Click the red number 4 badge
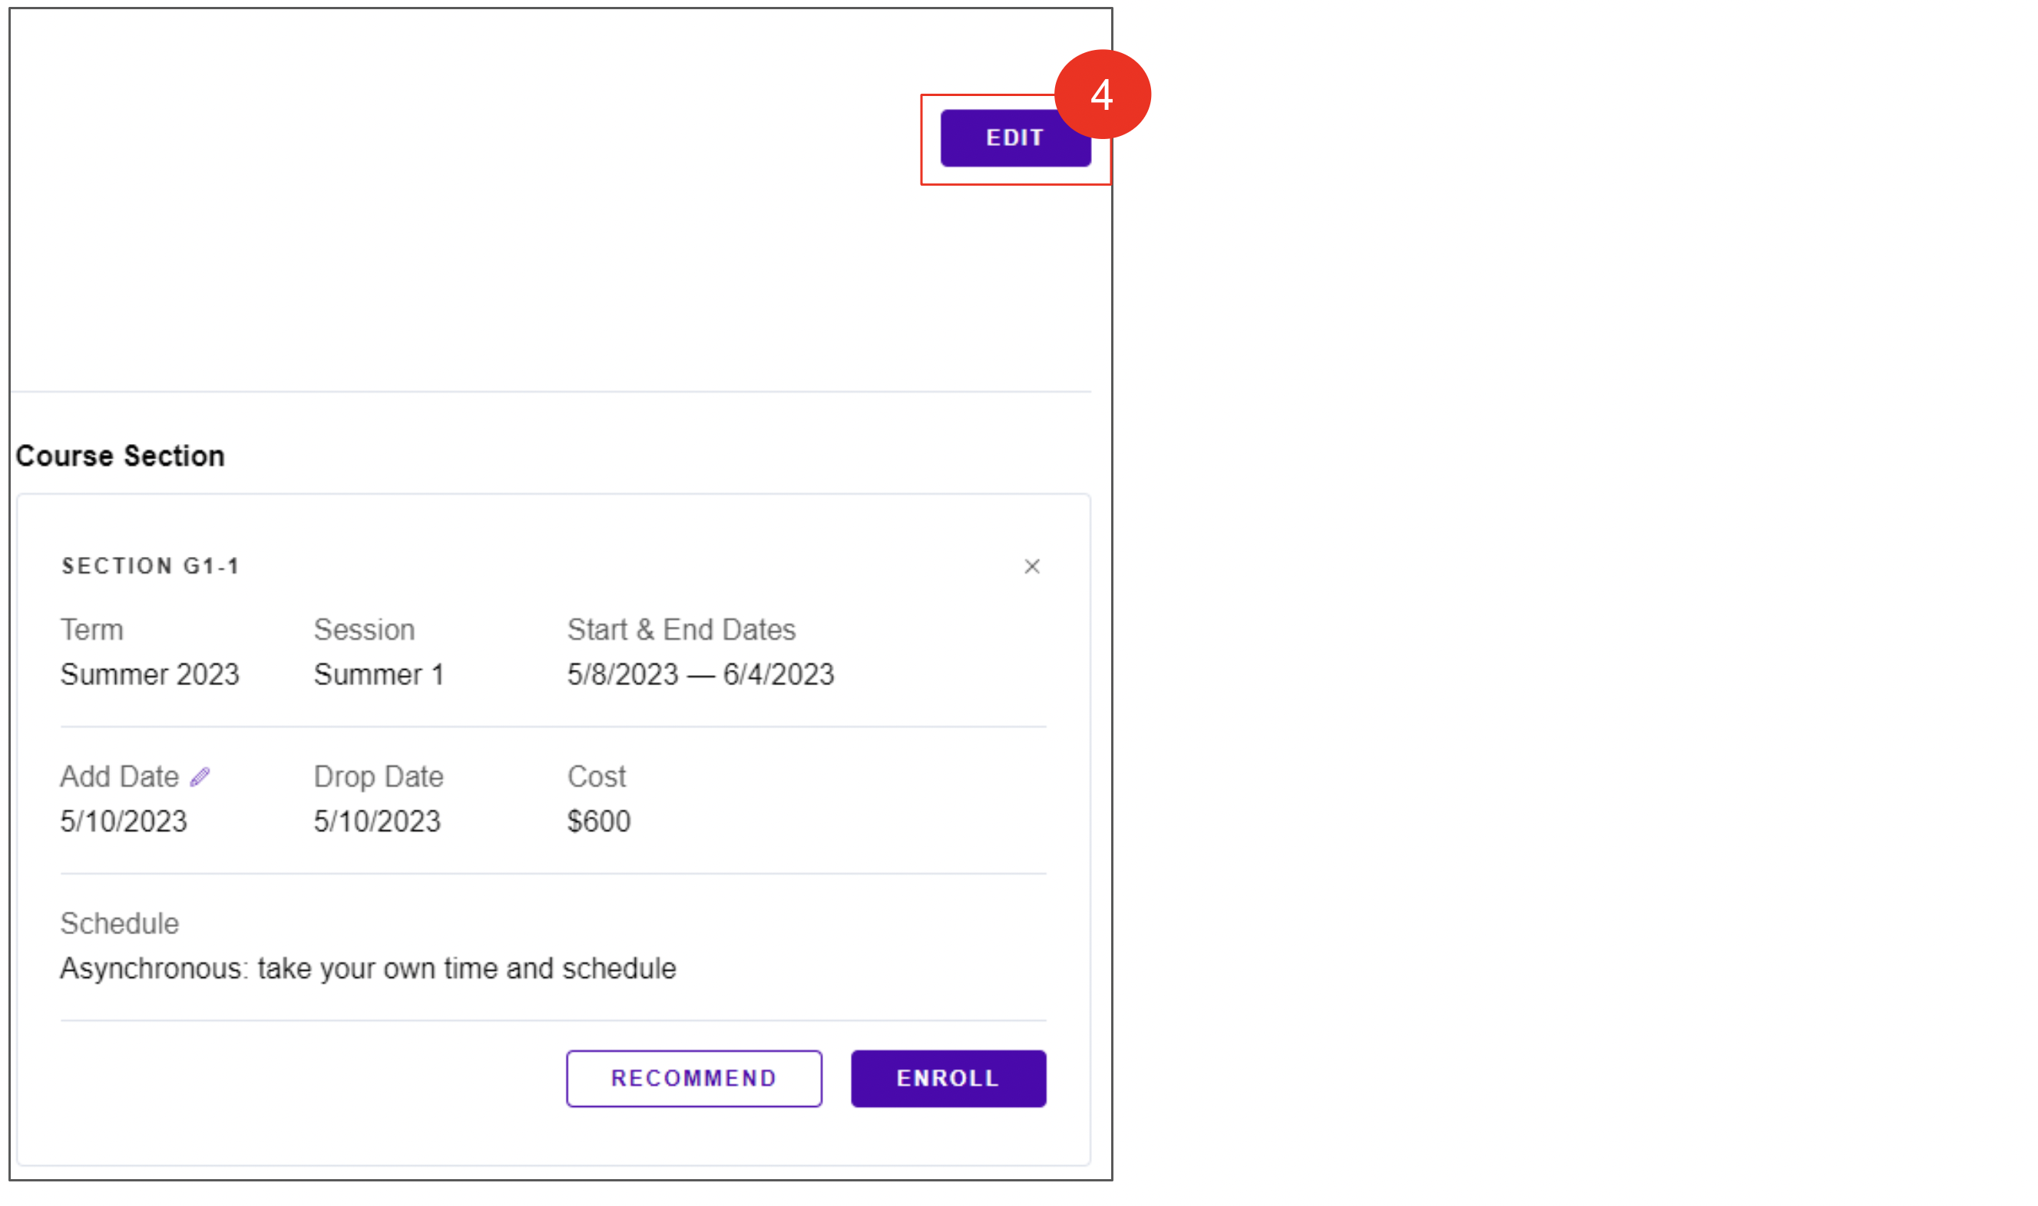The height and width of the screenshot is (1206, 2038). [1102, 94]
